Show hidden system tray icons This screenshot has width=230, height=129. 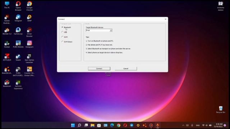tap(183, 125)
